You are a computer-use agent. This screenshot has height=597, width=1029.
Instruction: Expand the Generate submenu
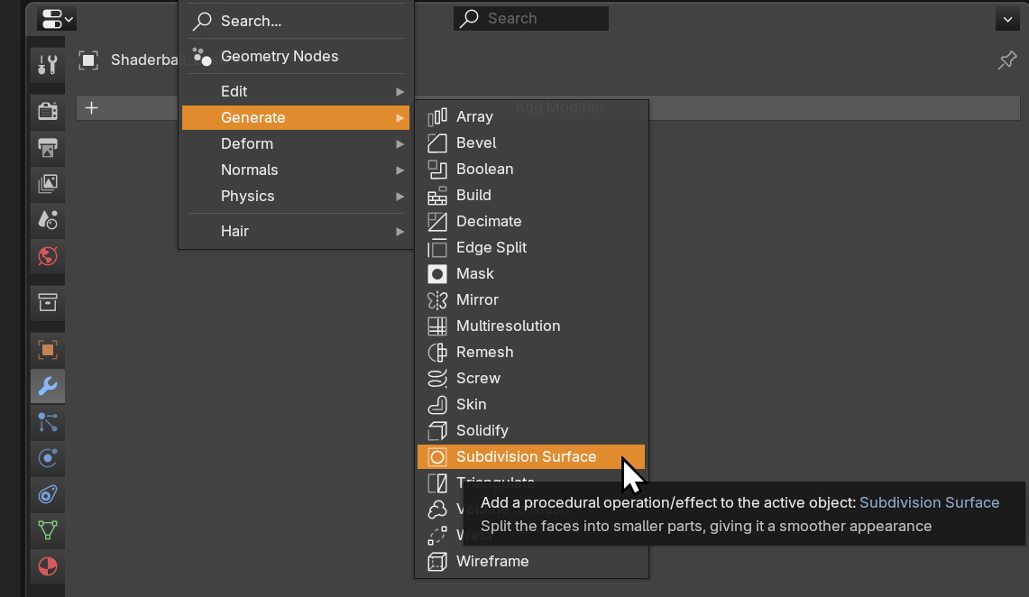tap(296, 117)
